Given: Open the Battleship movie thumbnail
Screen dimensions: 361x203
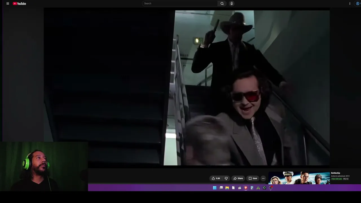Looking at the screenshot, I should click(x=299, y=178).
